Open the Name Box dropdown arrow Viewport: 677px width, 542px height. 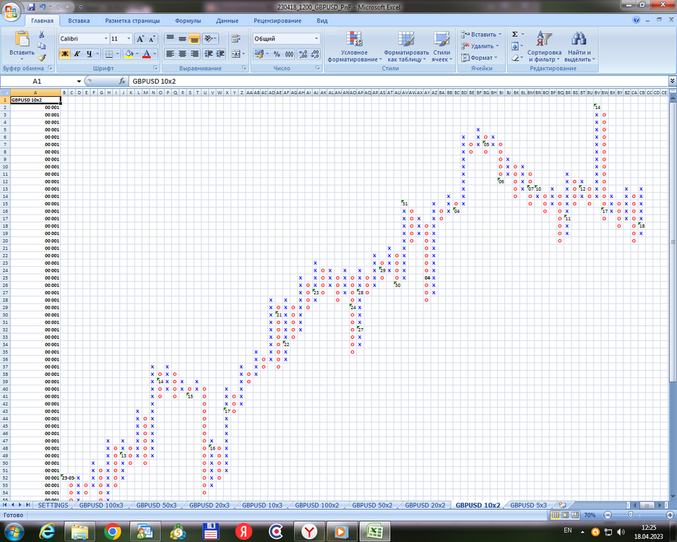[x=79, y=81]
